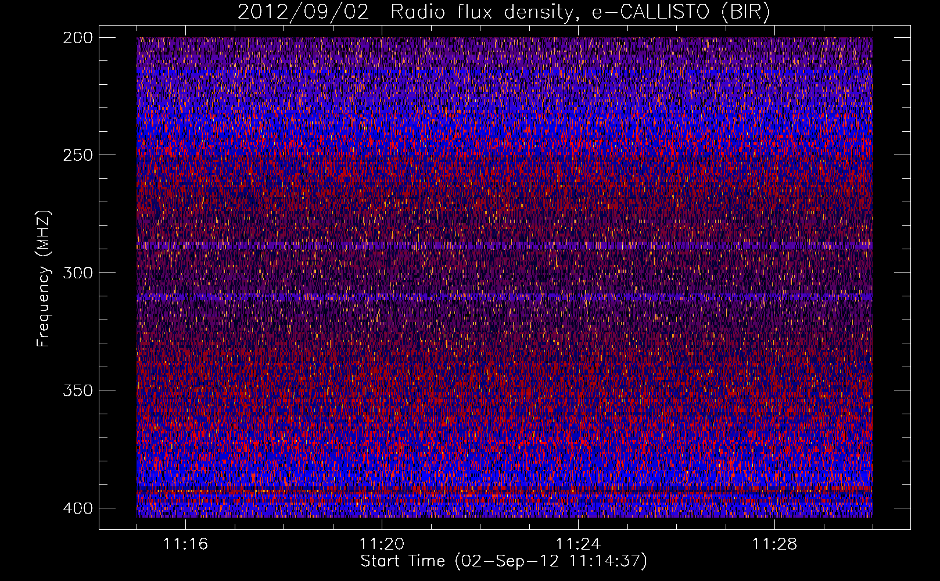Select the 250 frequency tick label
The image size is (940, 581).
pos(78,155)
